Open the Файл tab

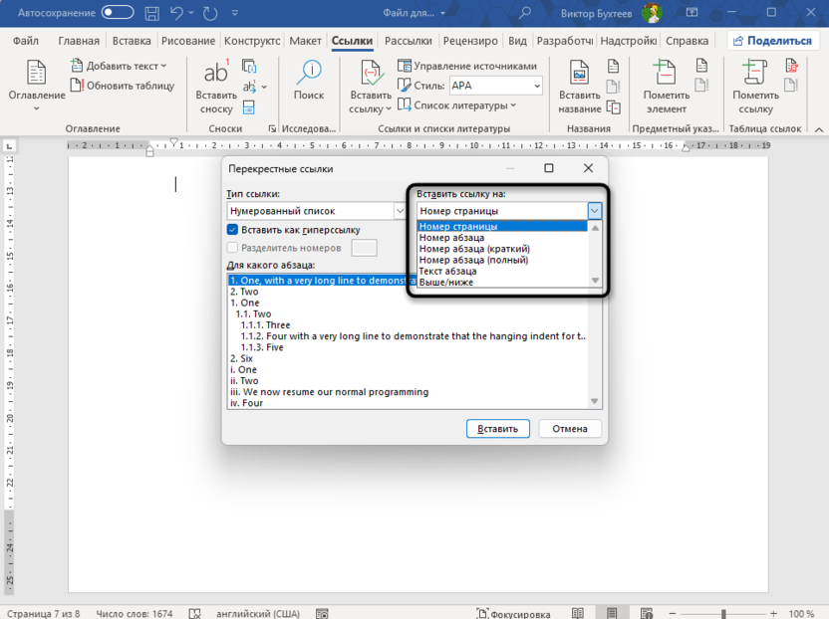(25, 41)
